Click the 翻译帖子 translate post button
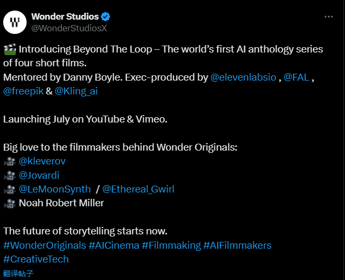This screenshot has height=280, width=345. click(x=18, y=274)
